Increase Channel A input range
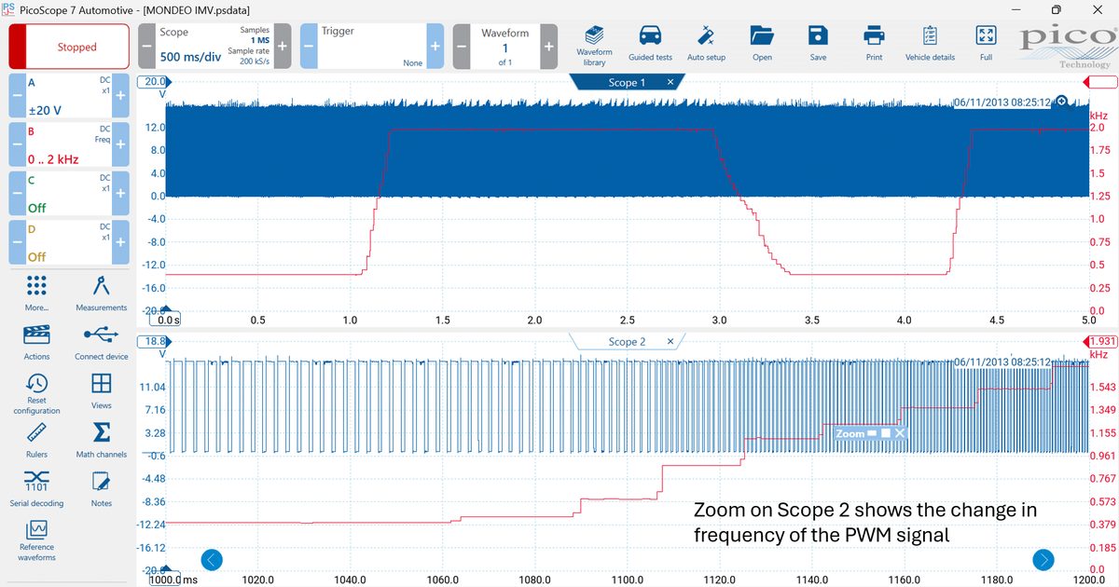 (x=120, y=96)
